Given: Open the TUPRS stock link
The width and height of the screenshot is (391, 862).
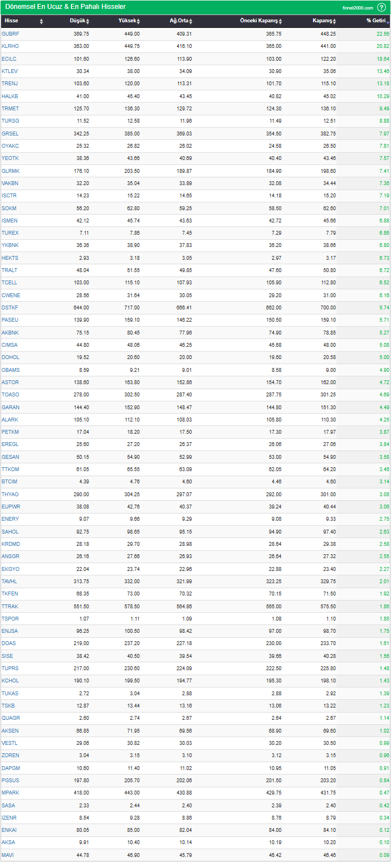Looking at the screenshot, I should point(10,668).
